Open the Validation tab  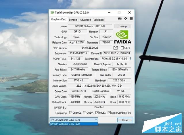[x=98, y=20]
